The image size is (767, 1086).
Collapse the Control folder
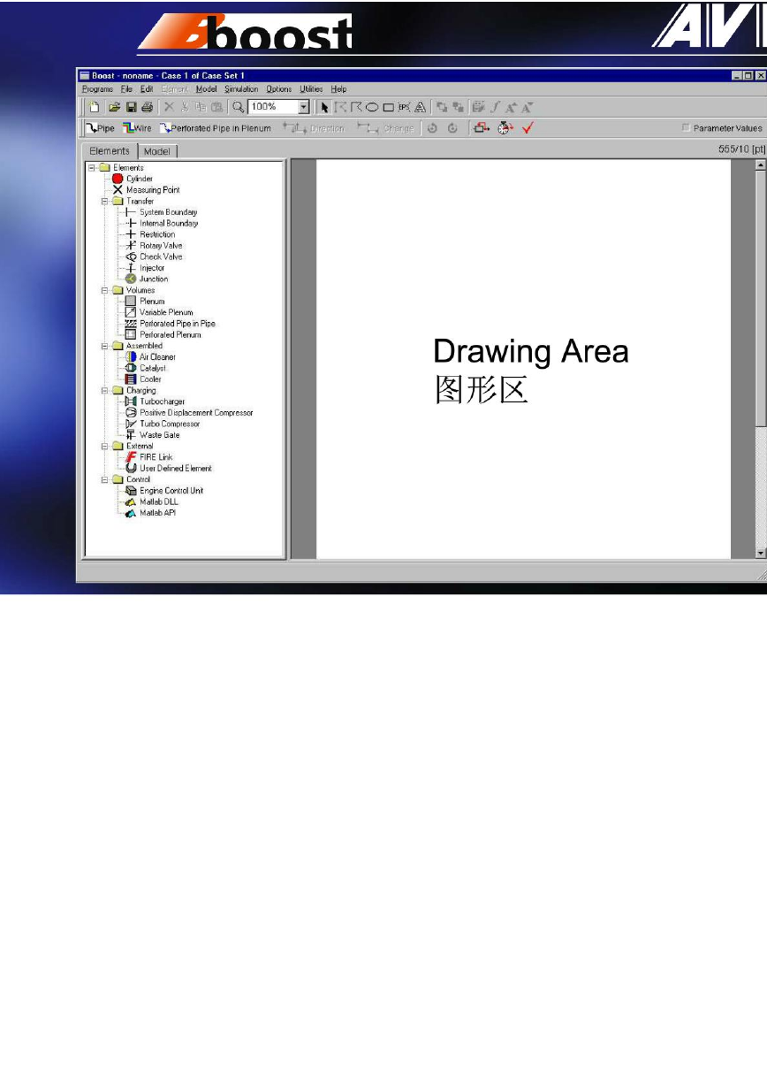(104, 479)
